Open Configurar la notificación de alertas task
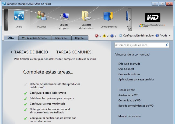 [53, 119]
